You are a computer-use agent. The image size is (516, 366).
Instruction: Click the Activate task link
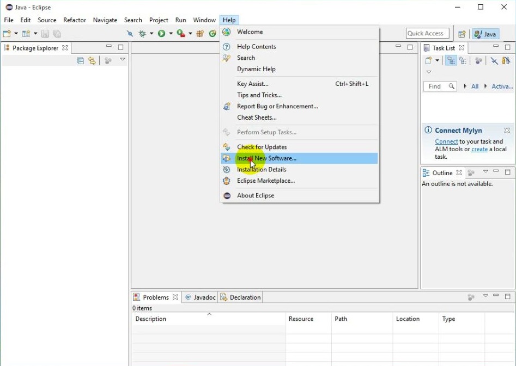coord(502,86)
